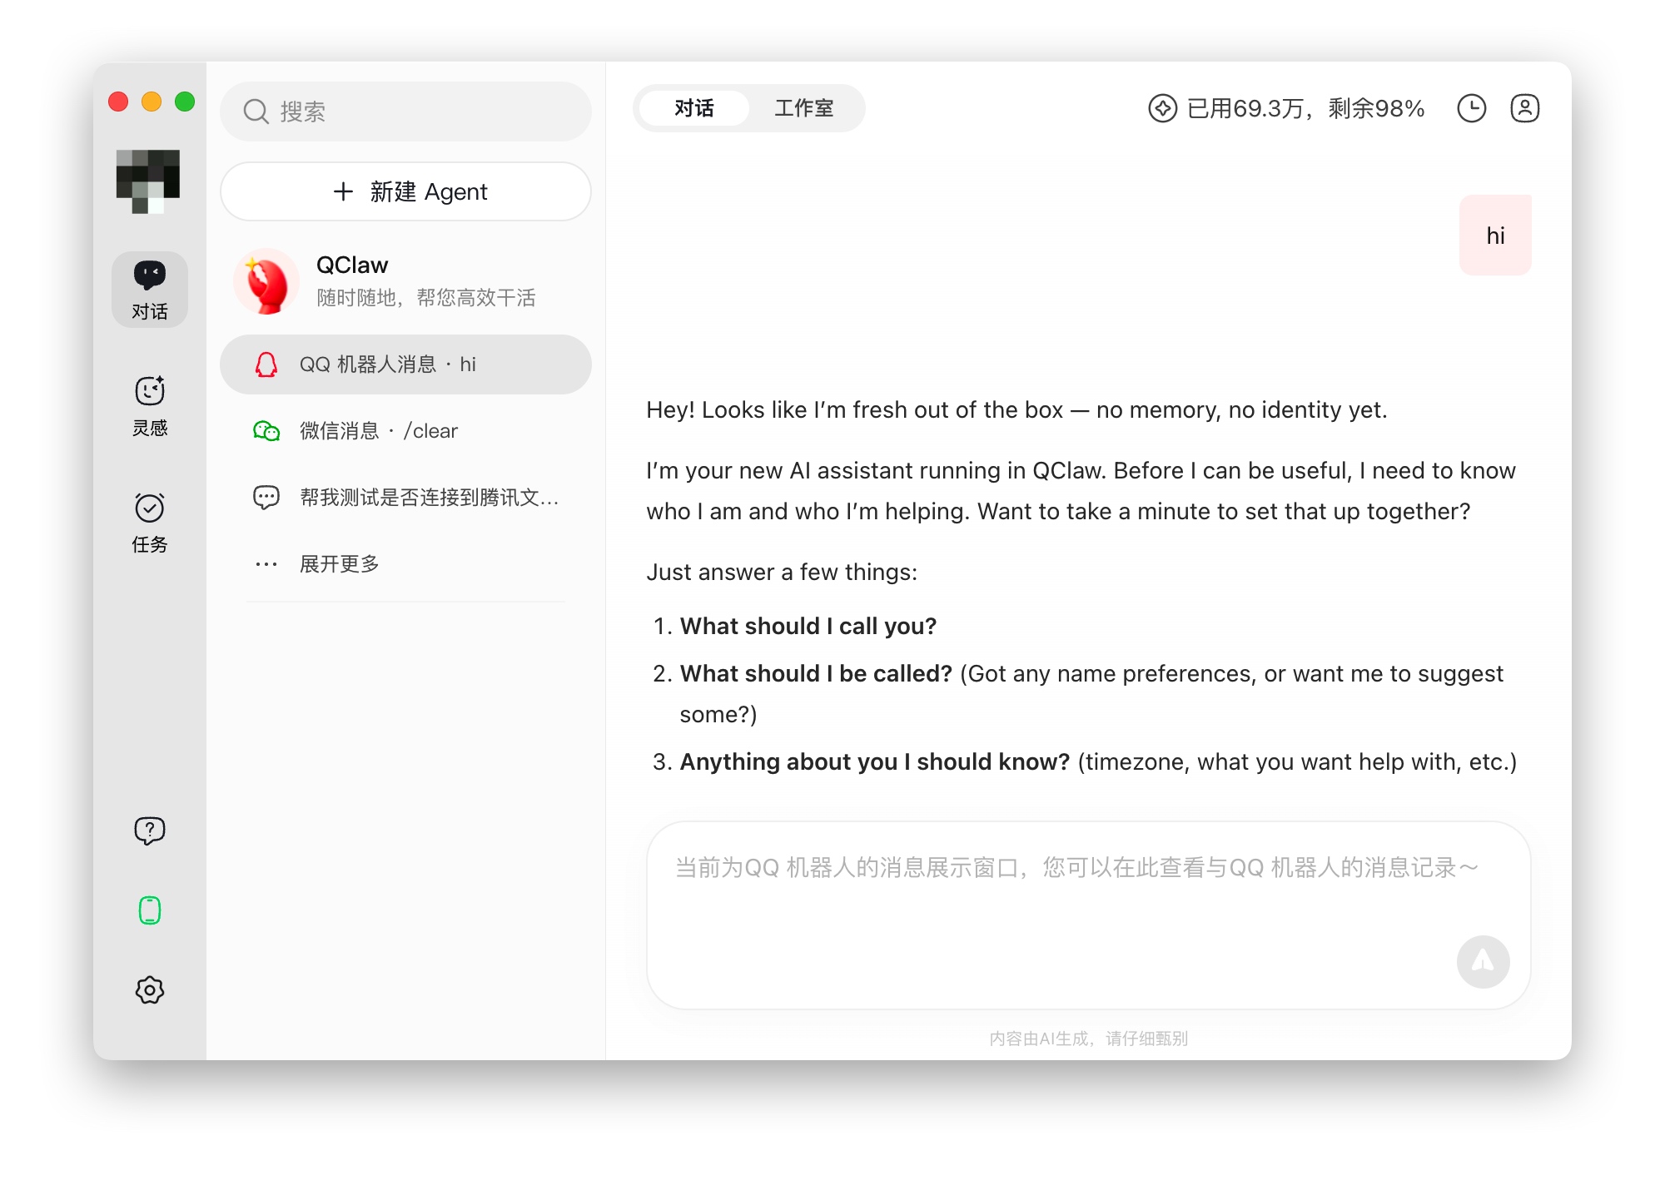Open the history clock icon

click(1471, 108)
